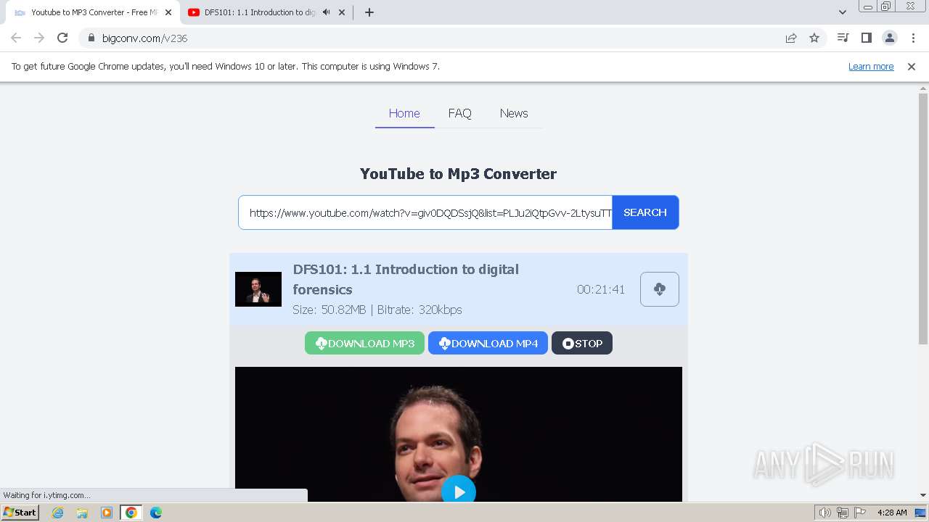Click the scrollbar down arrow
The height and width of the screenshot is (522, 929).
coord(923,495)
